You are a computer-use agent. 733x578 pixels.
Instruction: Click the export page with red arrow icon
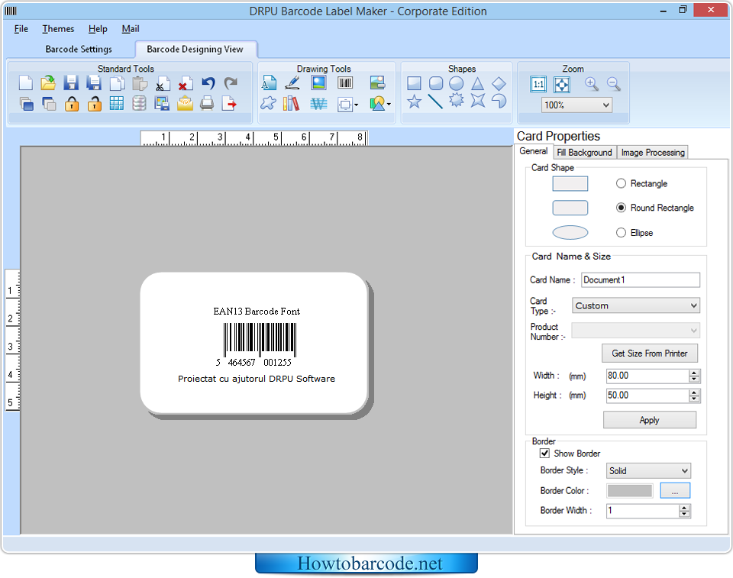(229, 103)
